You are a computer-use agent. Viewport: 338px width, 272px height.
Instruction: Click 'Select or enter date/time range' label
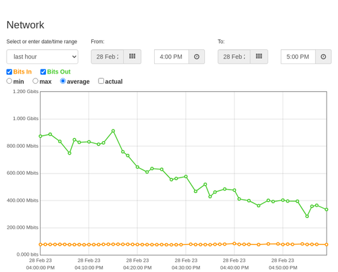click(x=42, y=42)
